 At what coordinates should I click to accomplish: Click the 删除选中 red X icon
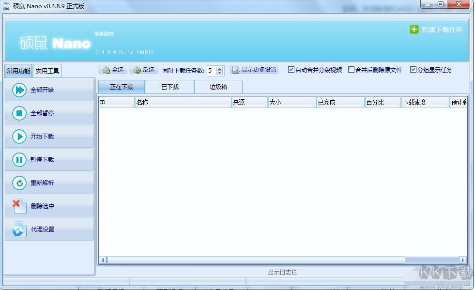(x=19, y=206)
